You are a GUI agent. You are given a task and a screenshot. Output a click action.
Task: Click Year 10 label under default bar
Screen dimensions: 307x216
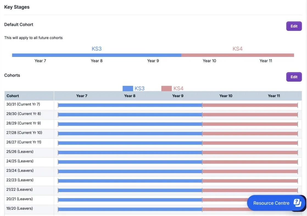tap(209, 61)
